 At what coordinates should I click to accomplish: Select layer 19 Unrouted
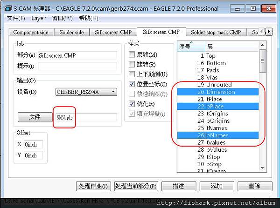coord(218,85)
